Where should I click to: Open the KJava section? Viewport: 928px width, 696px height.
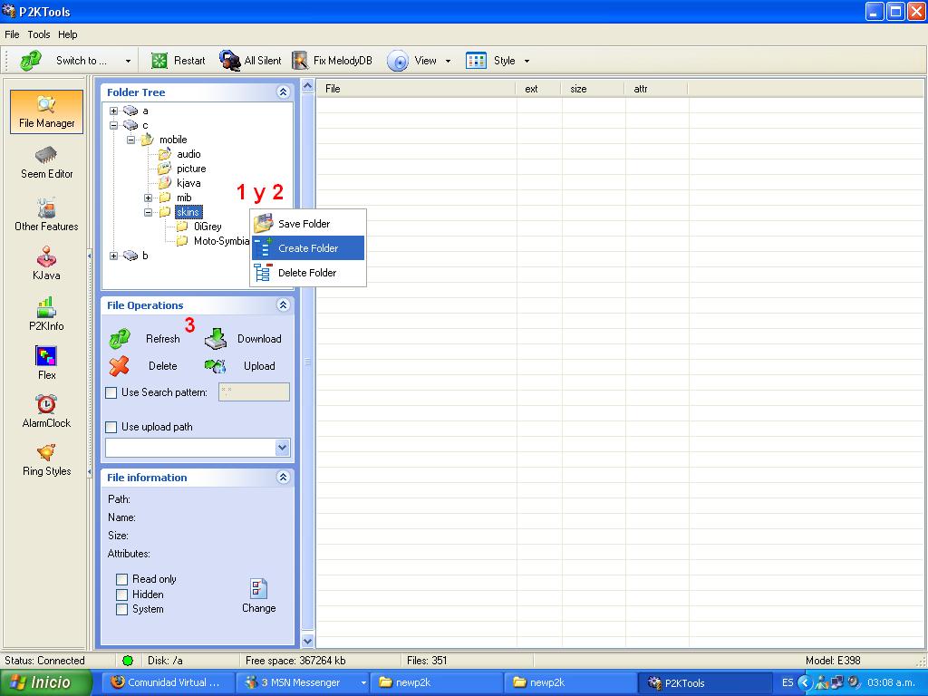47,265
